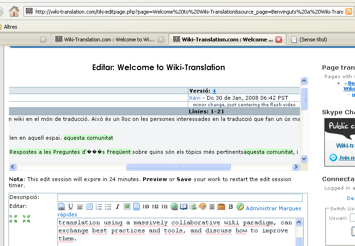This screenshot has width=355, height=246.
Task: Center the text with the center icon
Action: click(x=212, y=206)
